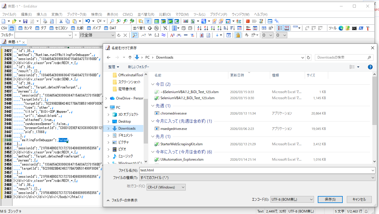379x214 pixels.
Task: Click フォルダーの非表示 link
Action: tap(122, 200)
